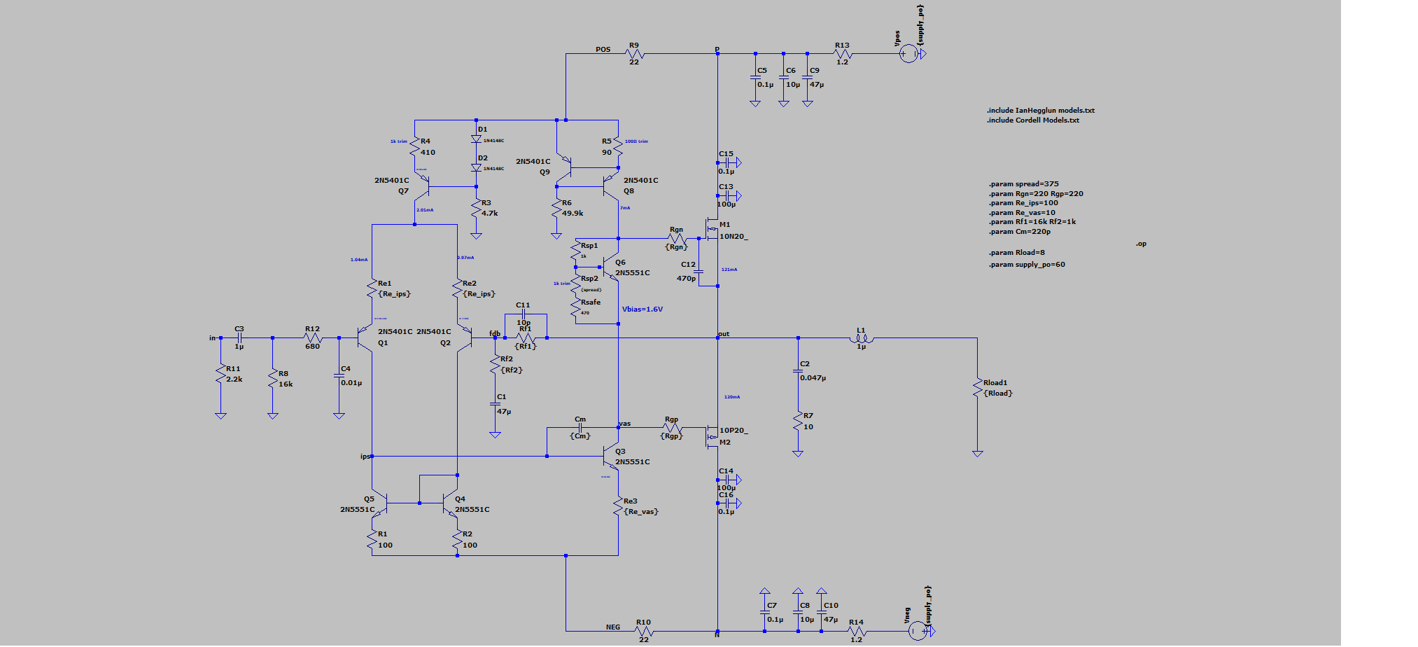
Task: Click the 'Vbias=1.6V' annotation
Action: tap(643, 309)
